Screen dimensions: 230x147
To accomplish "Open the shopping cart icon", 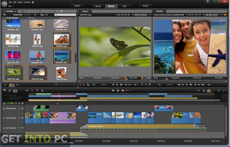I will pyautogui.click(x=208, y=2).
